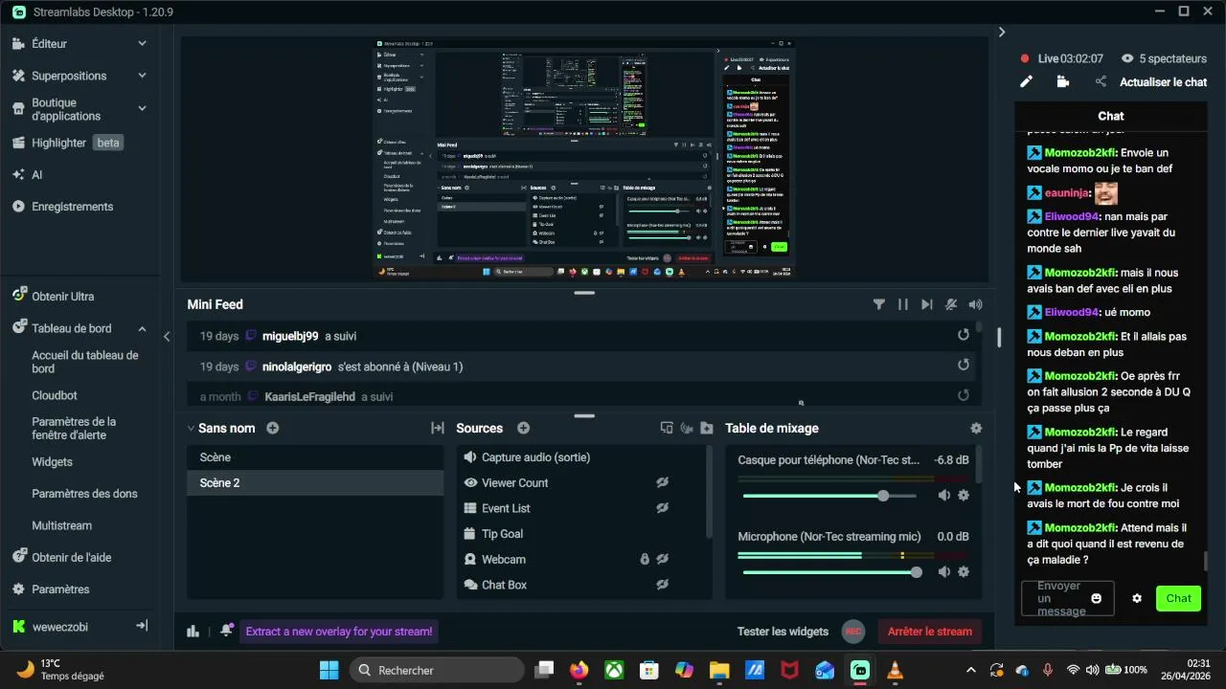Toggle Mini Feed notifications bell off

[951, 304]
